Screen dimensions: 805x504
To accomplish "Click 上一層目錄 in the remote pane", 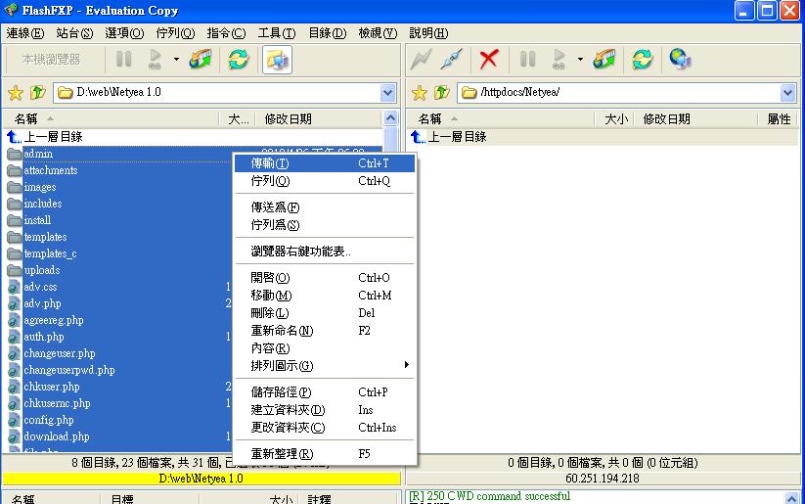I will coord(456,137).
